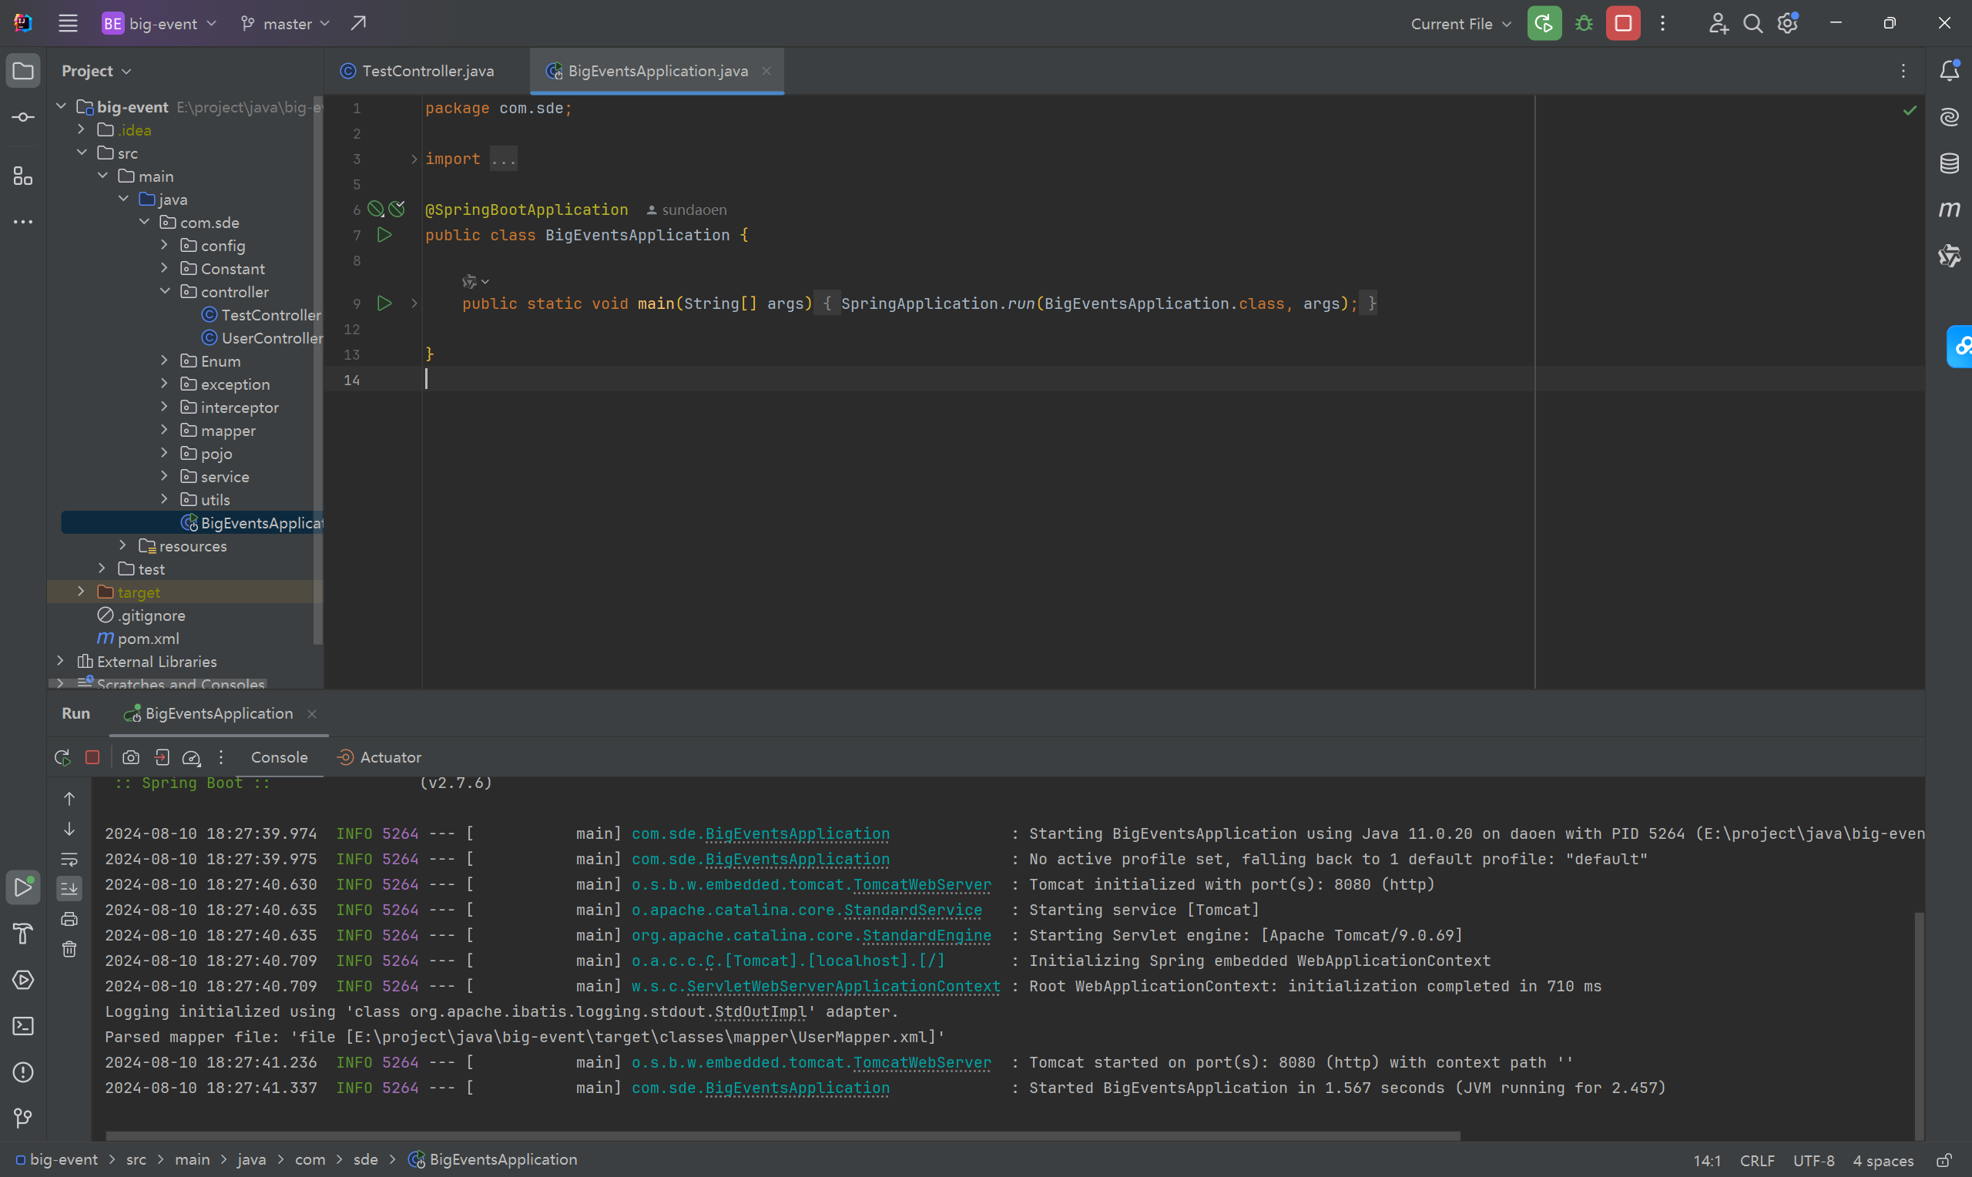Toggle scroll to end of console
1972x1177 pixels.
pos(70,888)
